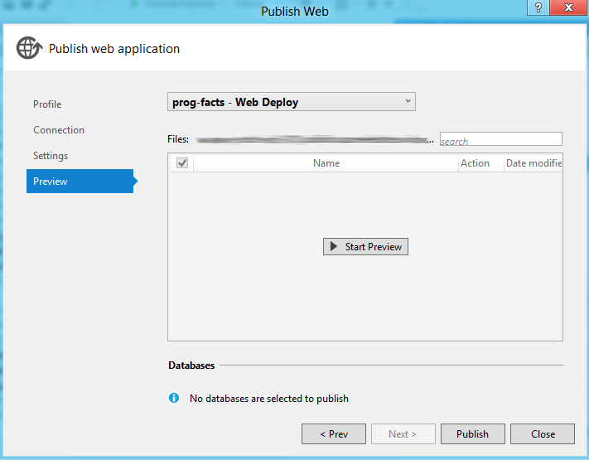Go to the Profile step
589x460 pixels.
(x=47, y=104)
